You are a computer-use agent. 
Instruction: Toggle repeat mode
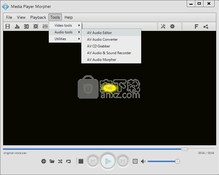[68, 161]
